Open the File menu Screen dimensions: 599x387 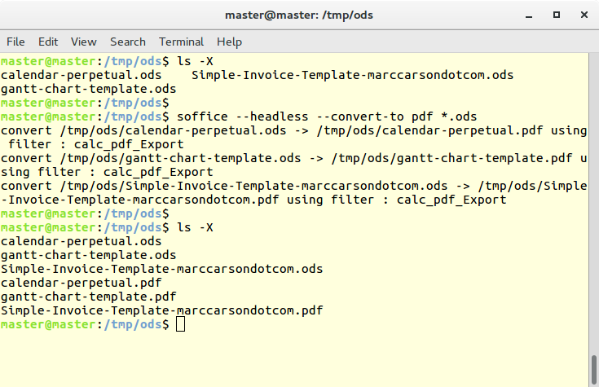point(15,42)
